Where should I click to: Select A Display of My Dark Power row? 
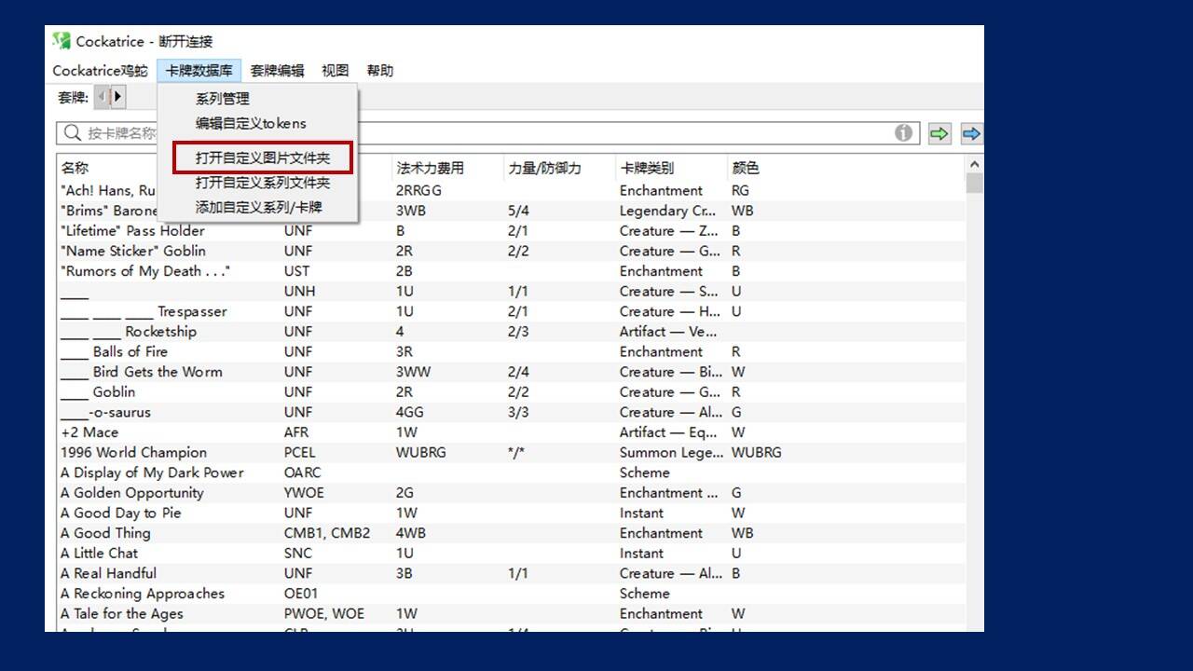(x=511, y=472)
